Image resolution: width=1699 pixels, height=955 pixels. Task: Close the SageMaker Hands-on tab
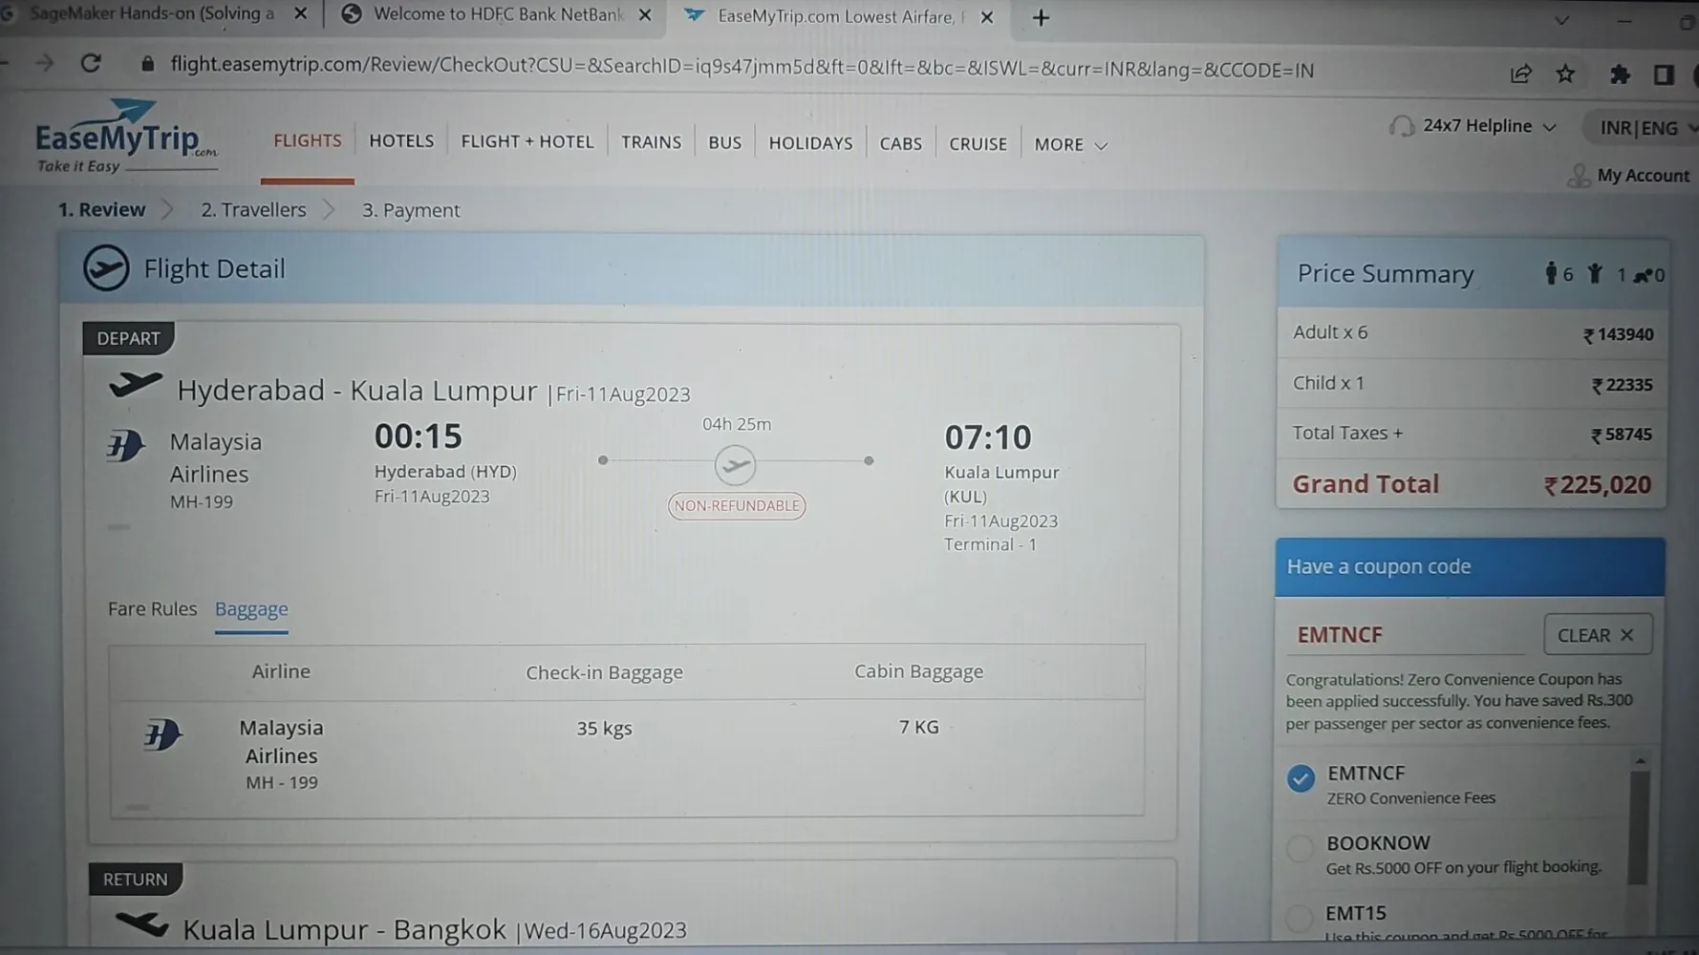tap(300, 14)
